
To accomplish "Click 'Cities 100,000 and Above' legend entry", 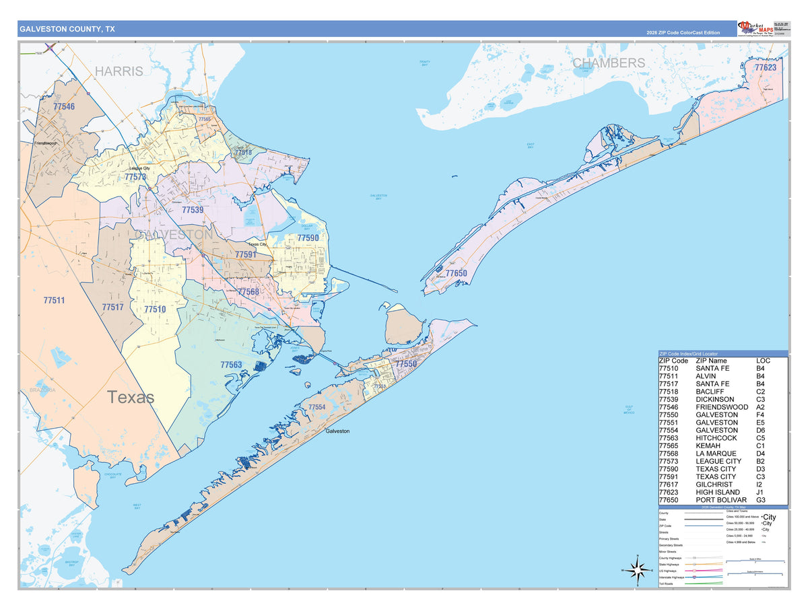I will 742,517.
